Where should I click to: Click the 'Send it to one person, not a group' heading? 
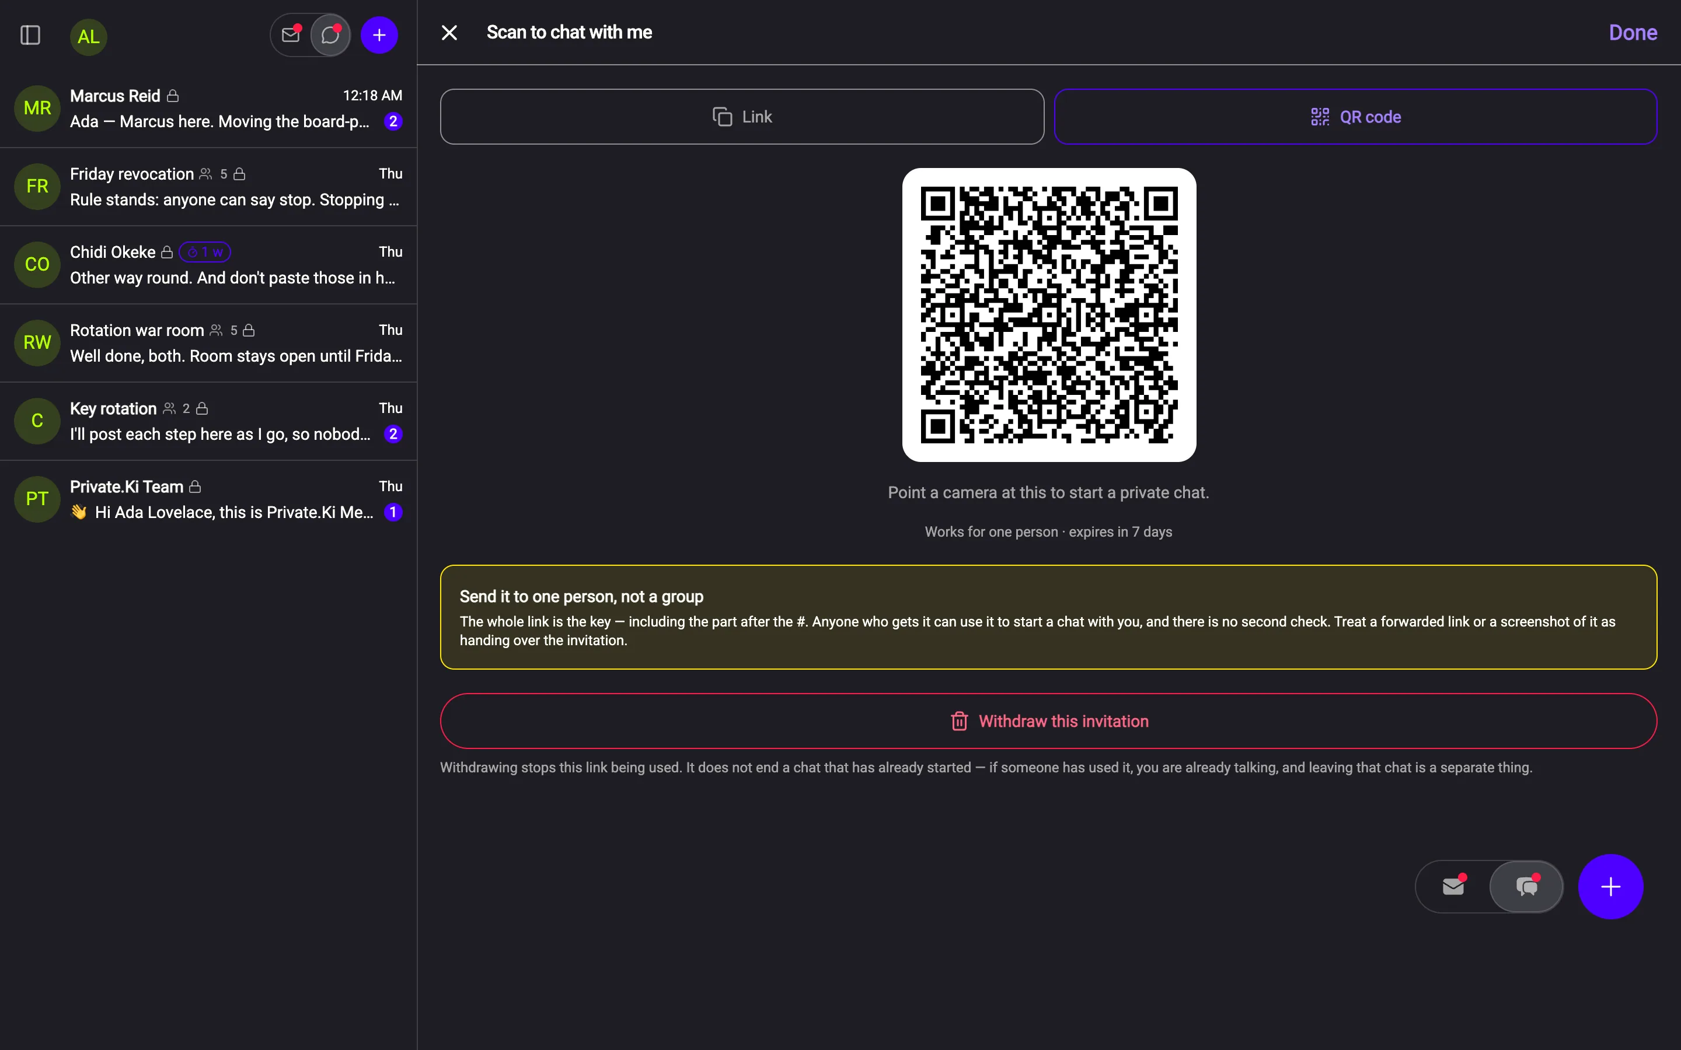tap(581, 597)
